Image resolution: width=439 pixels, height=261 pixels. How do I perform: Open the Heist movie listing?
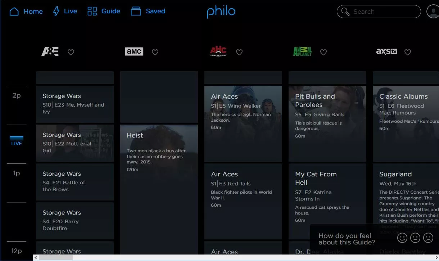pyautogui.click(x=159, y=189)
